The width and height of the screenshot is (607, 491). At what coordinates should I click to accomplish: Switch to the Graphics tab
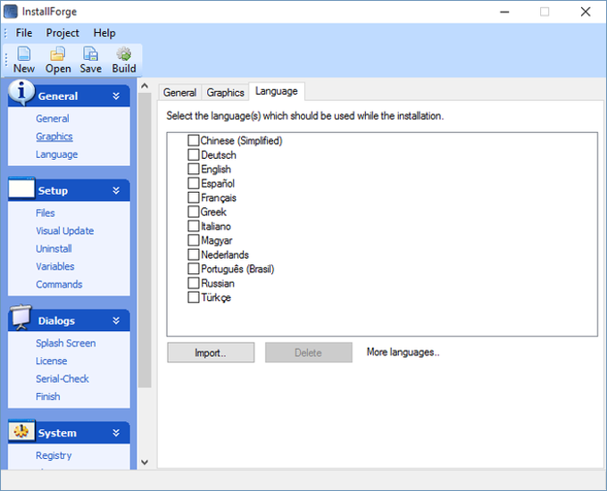tap(225, 93)
